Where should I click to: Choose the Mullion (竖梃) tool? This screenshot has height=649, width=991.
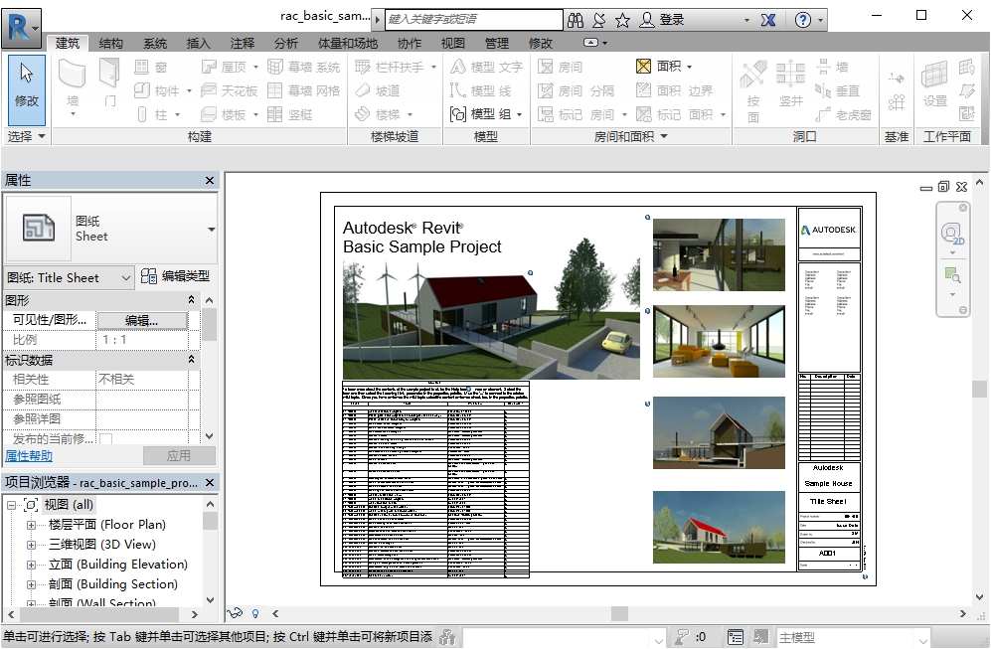pos(290,115)
